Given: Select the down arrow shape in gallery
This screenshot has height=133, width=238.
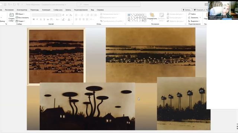Looking at the screenshot, I should click(140, 18).
